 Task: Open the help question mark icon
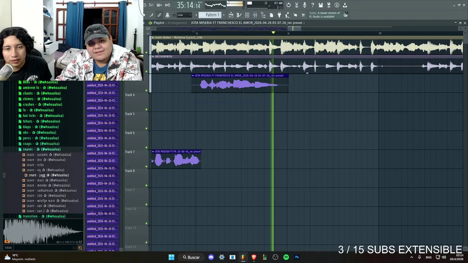click(313, 5)
